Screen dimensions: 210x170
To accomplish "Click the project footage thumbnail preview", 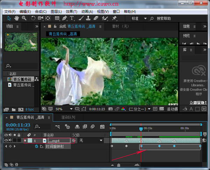I will click(21, 42).
